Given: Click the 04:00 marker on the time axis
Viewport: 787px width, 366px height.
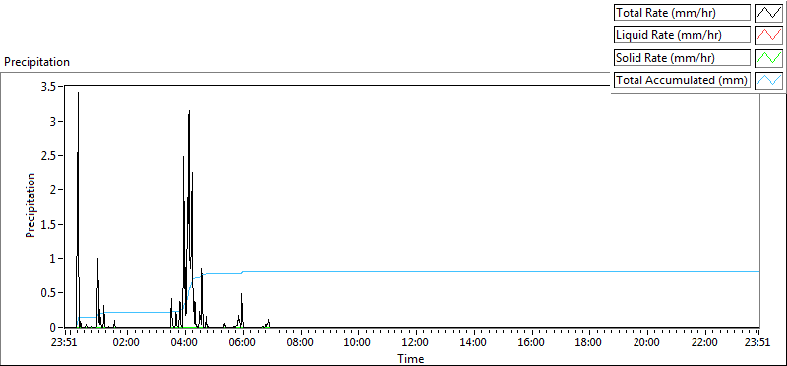Looking at the screenshot, I should coord(185,342).
